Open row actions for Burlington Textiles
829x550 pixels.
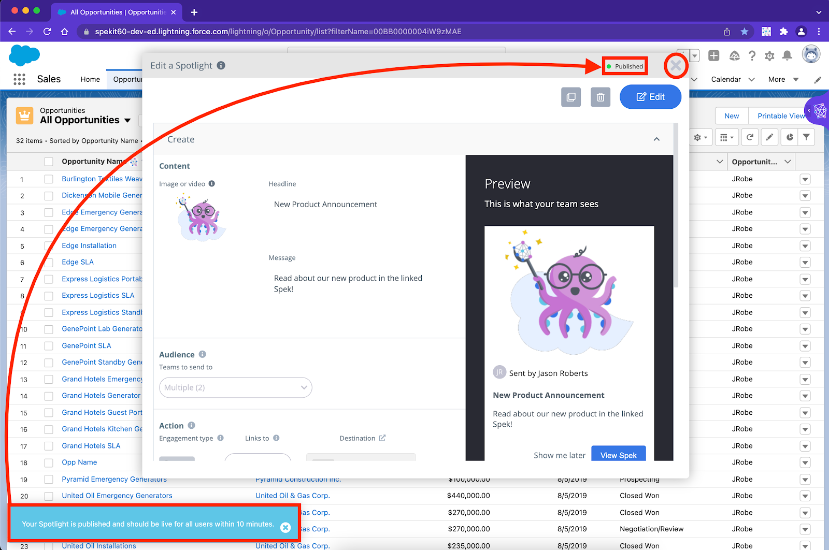point(805,179)
